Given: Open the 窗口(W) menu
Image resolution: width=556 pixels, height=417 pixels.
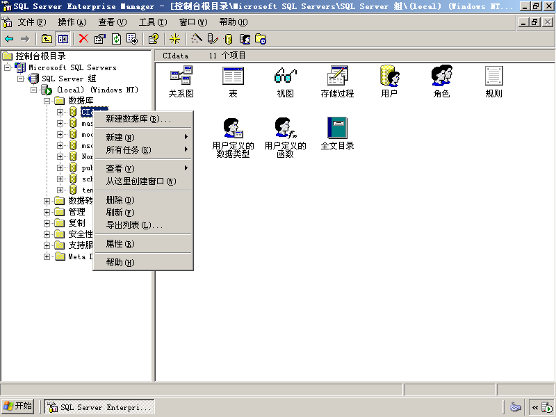Looking at the screenshot, I should click(x=193, y=22).
